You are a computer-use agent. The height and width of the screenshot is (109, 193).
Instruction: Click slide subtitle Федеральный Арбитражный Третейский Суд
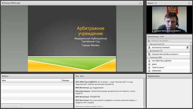coord(90,40)
